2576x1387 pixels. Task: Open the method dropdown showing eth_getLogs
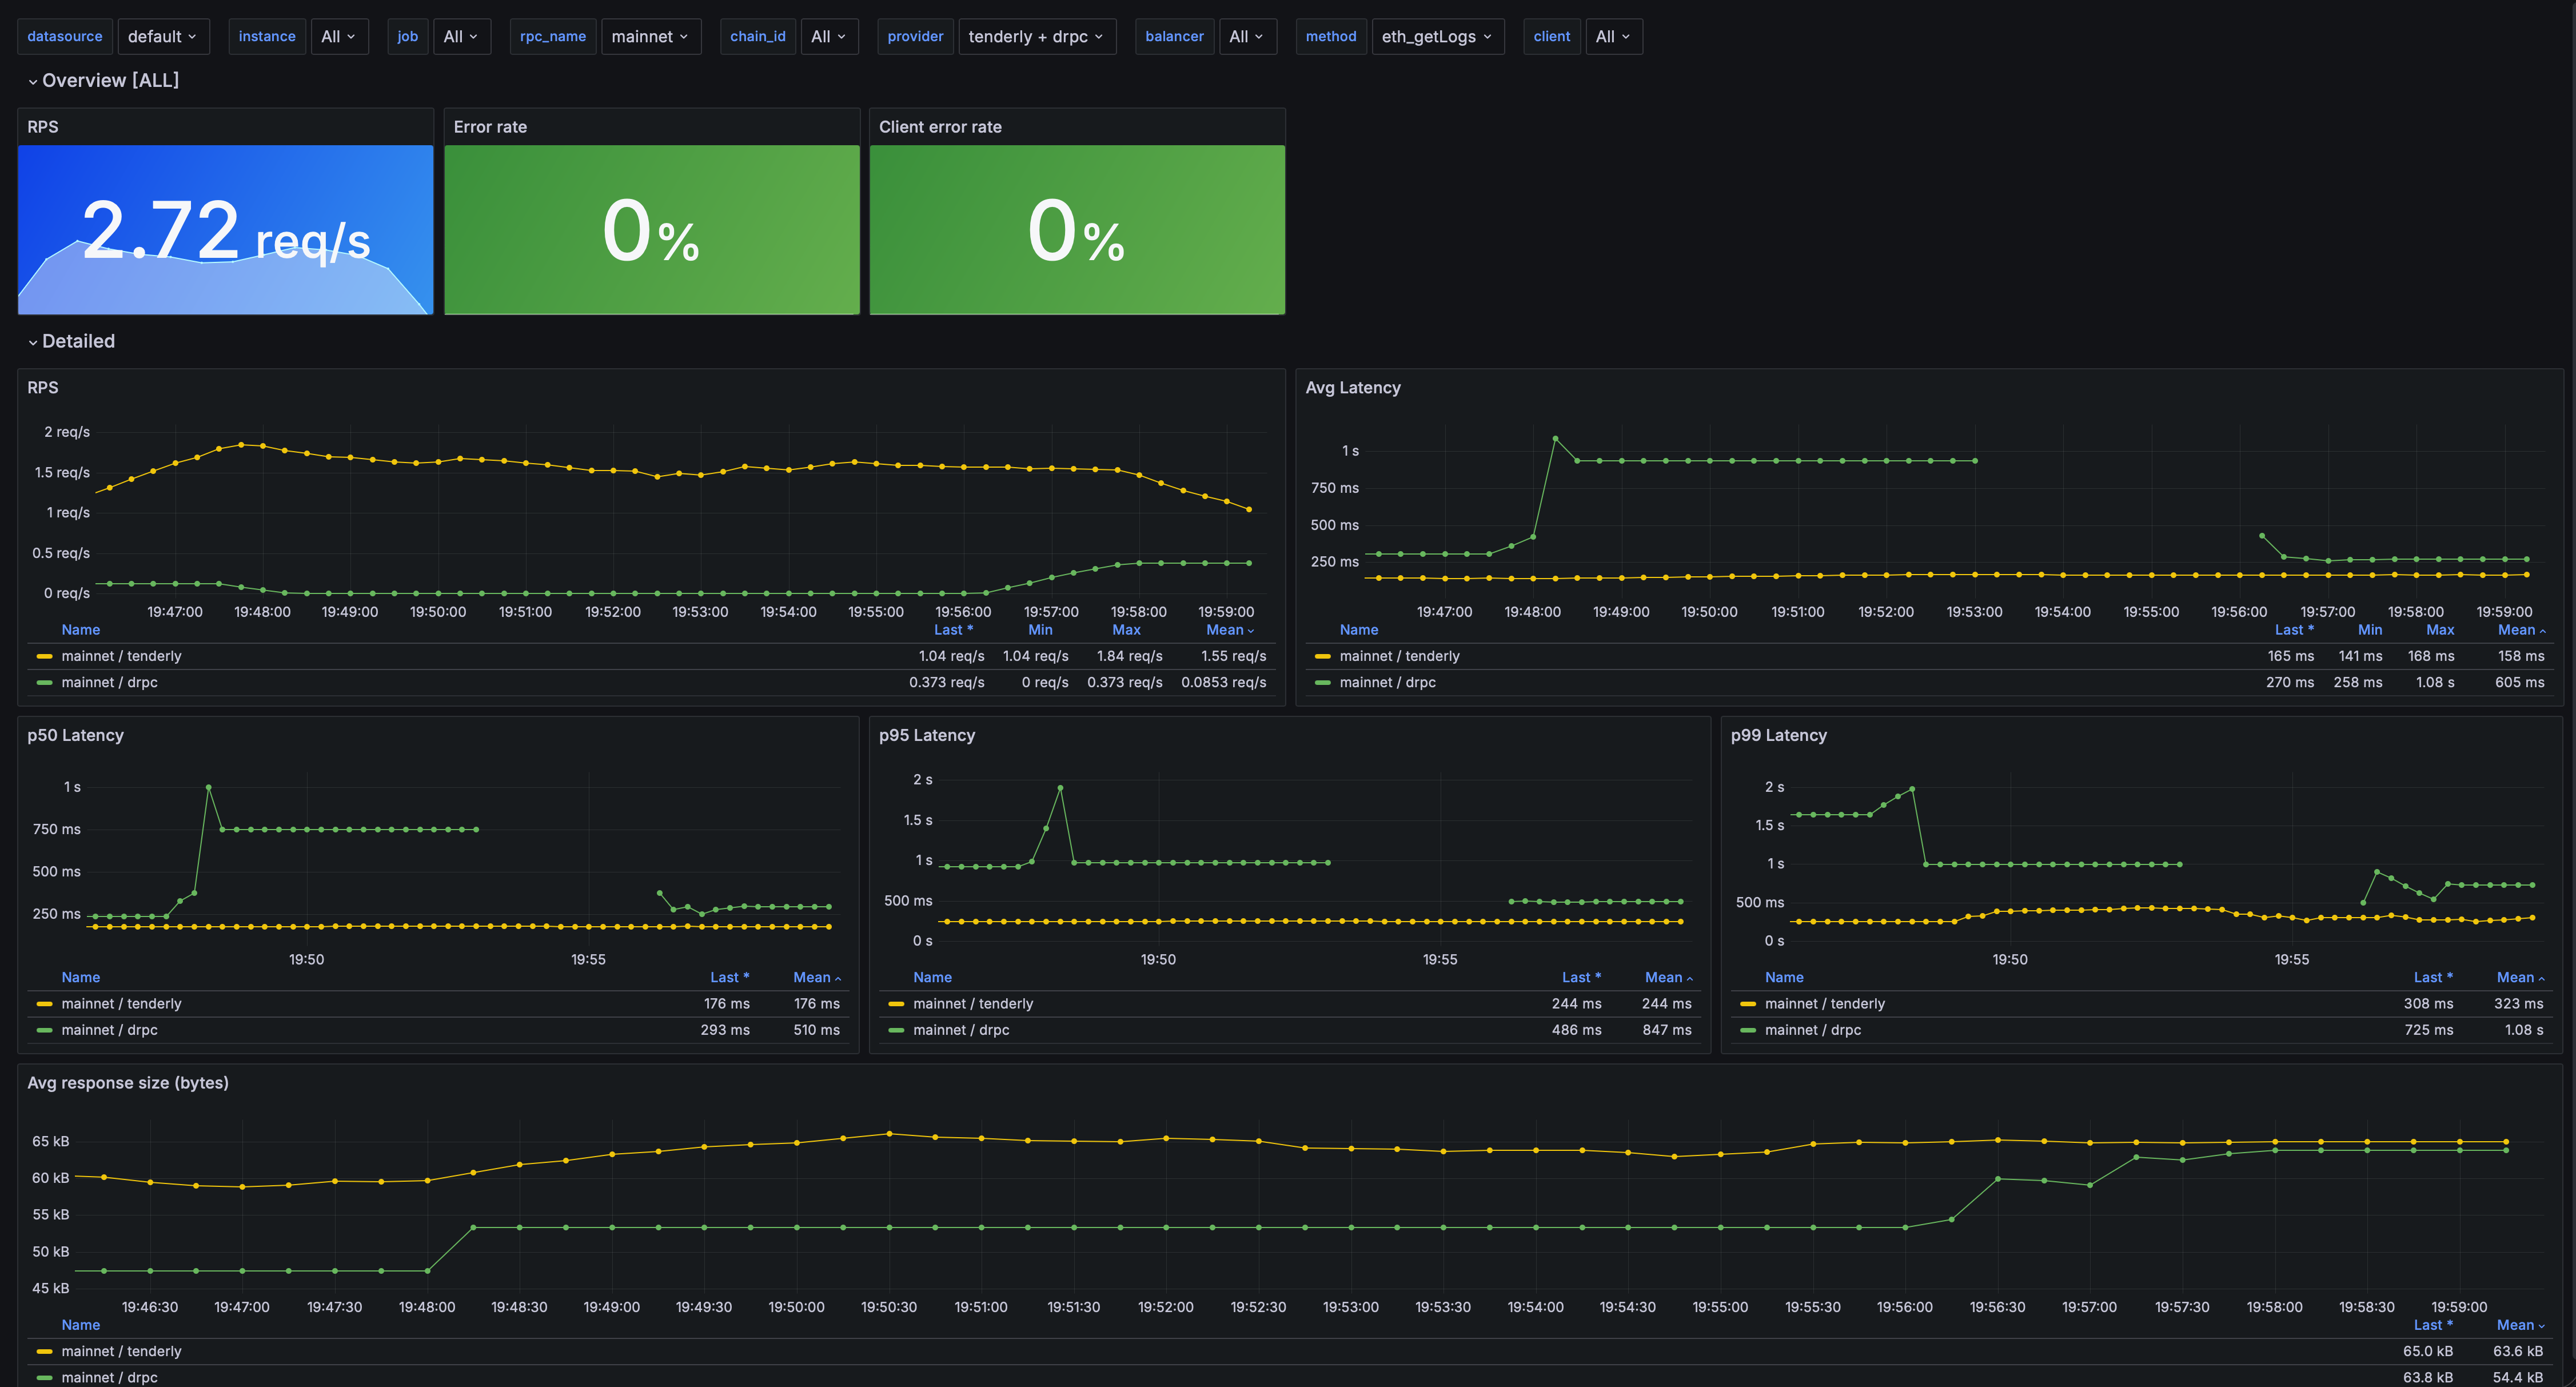pos(1437,36)
